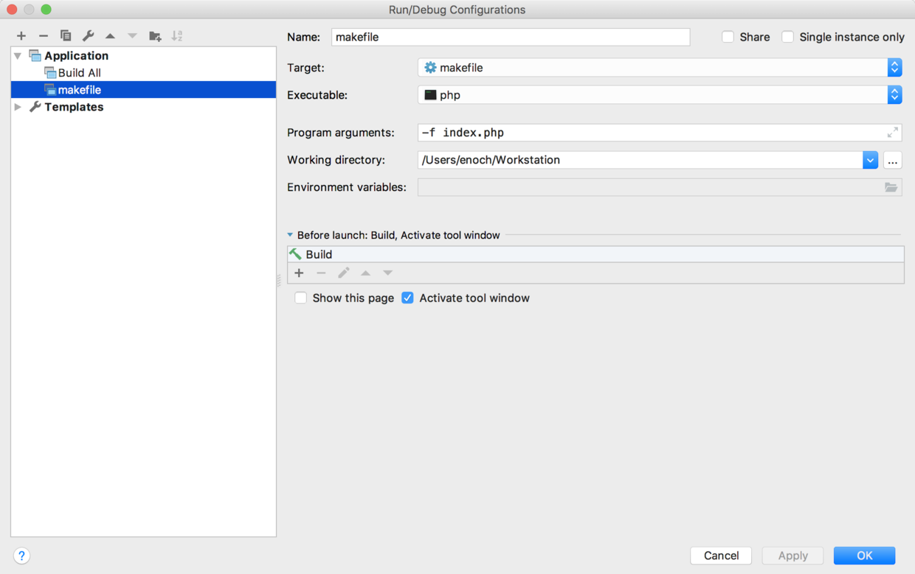Enable the Share checkbox
This screenshot has height=574, width=915.
pos(728,37)
